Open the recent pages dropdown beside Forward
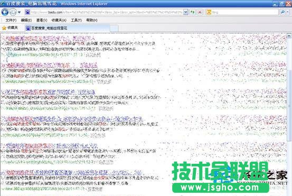 (19, 13)
